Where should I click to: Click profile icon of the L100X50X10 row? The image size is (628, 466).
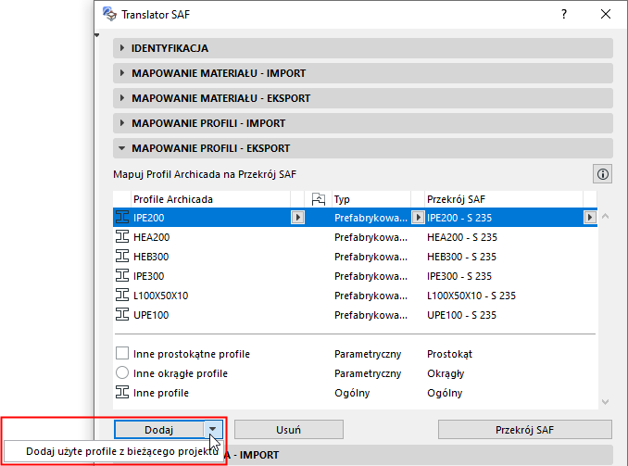tap(122, 296)
